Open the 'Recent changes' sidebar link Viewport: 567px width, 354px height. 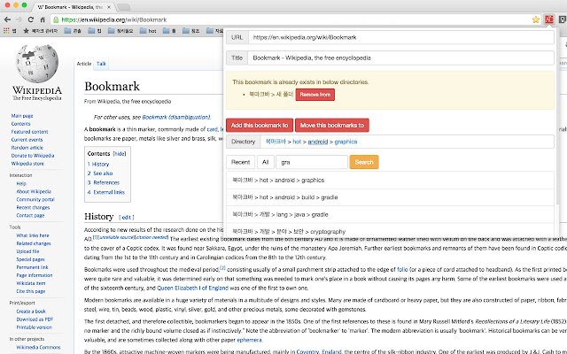click(x=33, y=207)
